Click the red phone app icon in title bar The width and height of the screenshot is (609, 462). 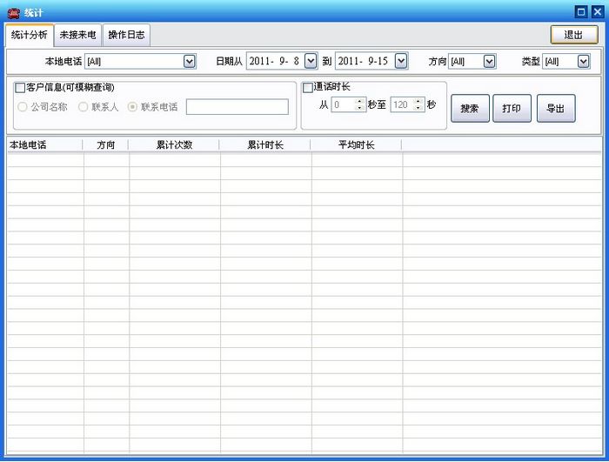coord(12,11)
